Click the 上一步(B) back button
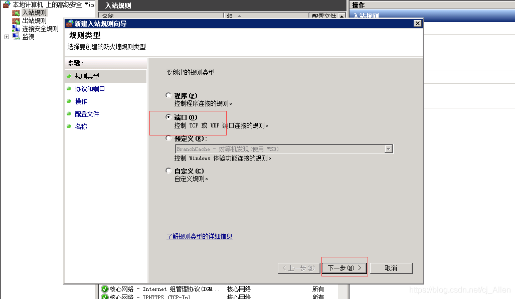The width and height of the screenshot is (515, 299). (x=298, y=268)
